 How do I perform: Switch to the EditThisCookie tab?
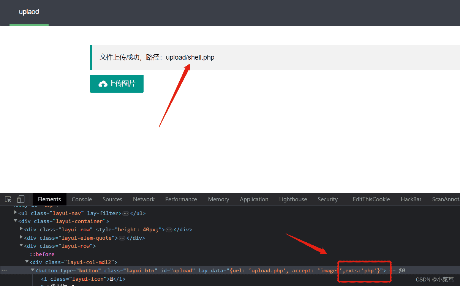(x=371, y=199)
